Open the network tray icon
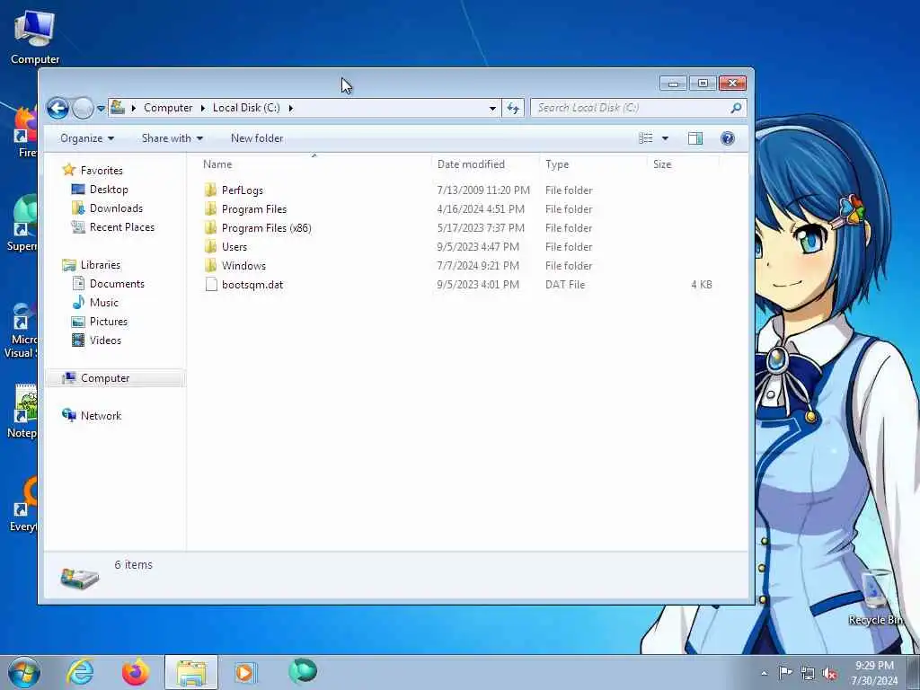 [808, 674]
